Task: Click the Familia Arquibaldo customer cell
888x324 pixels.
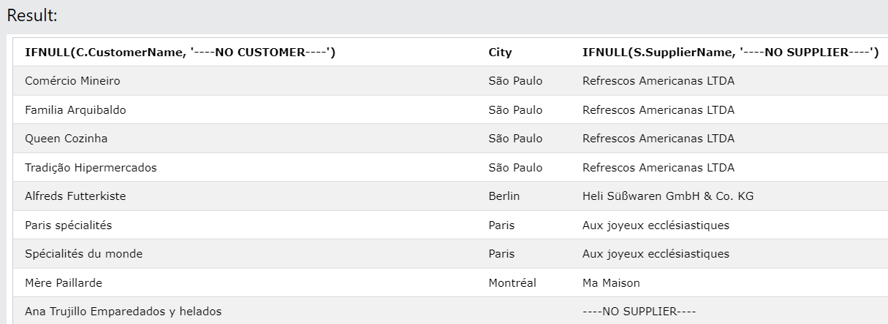Action: point(75,110)
